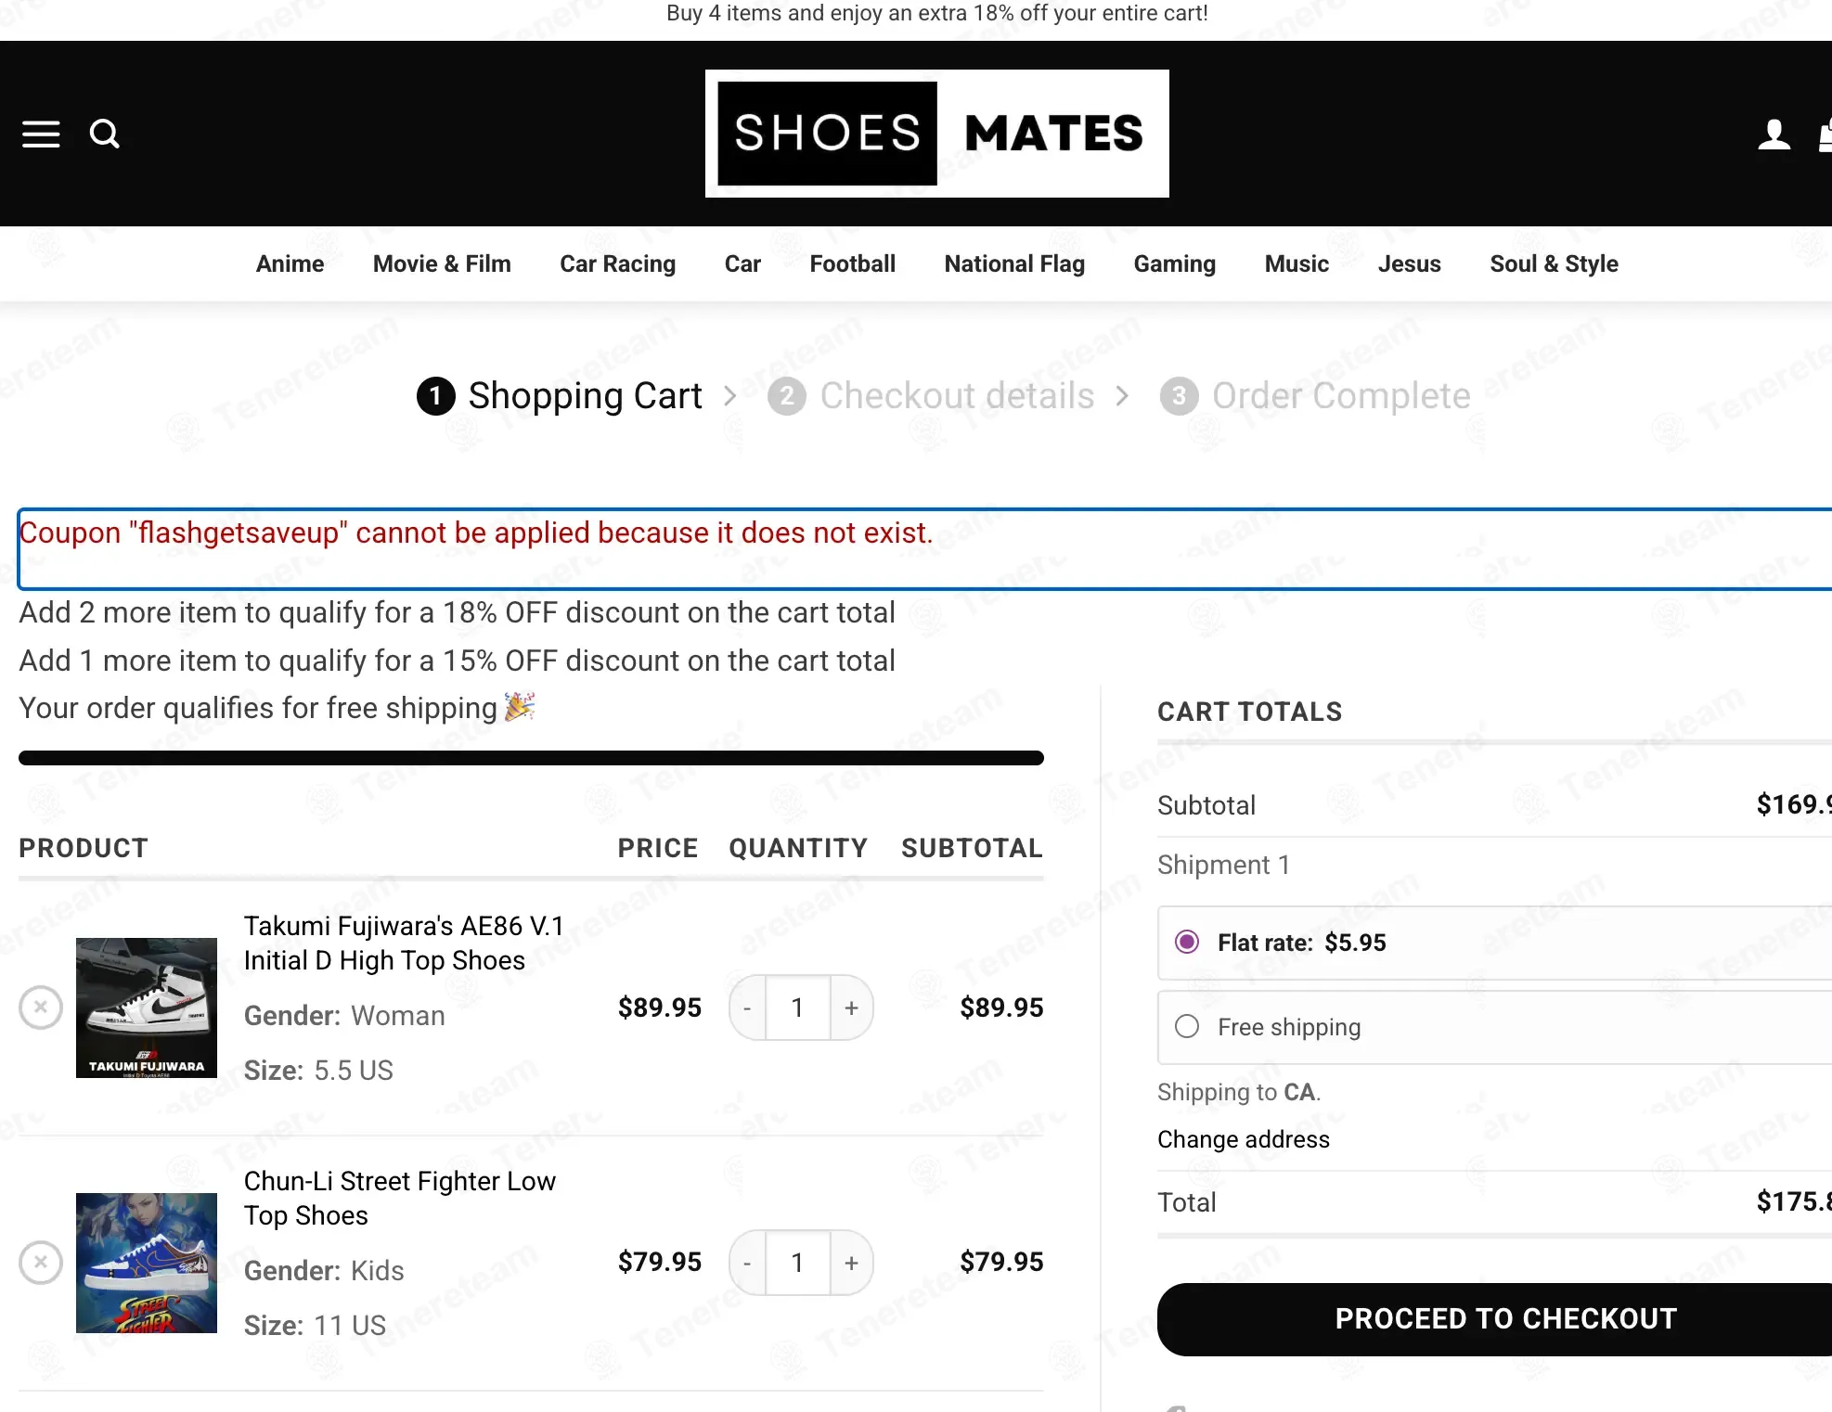Screen dimensions: 1832x1412
Task: Decrease quantity of Takumi Fujiwara shoes
Action: click(x=747, y=1008)
